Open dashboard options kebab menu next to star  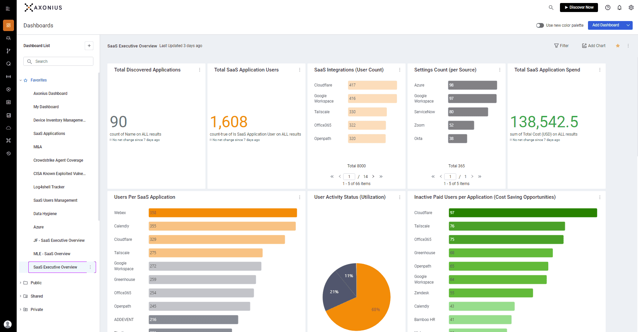[x=628, y=46]
